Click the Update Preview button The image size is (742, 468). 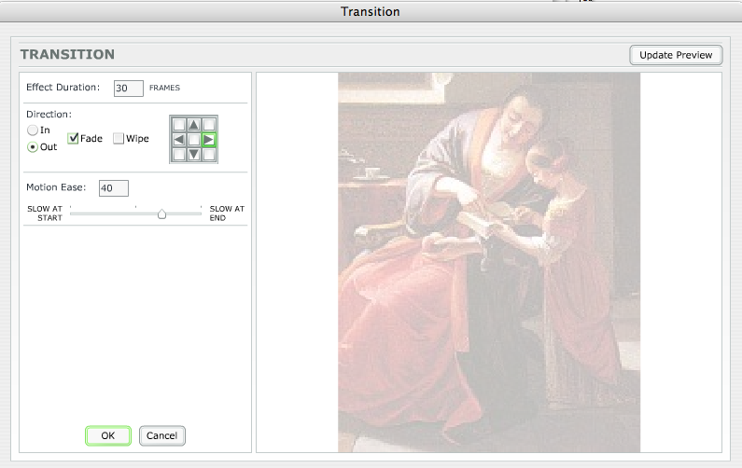click(x=676, y=55)
